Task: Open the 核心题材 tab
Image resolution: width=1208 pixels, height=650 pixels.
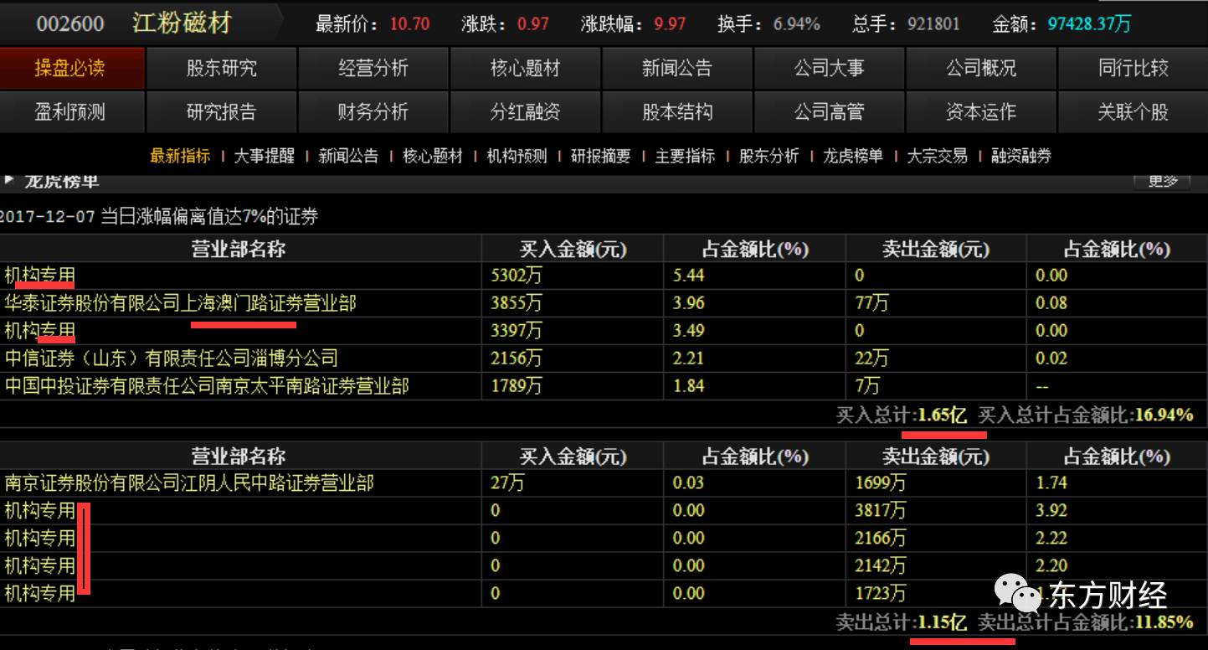Action: coord(525,69)
